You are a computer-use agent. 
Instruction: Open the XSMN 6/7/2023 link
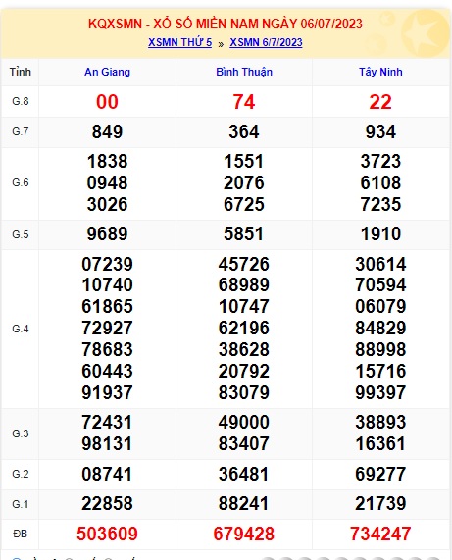266,42
